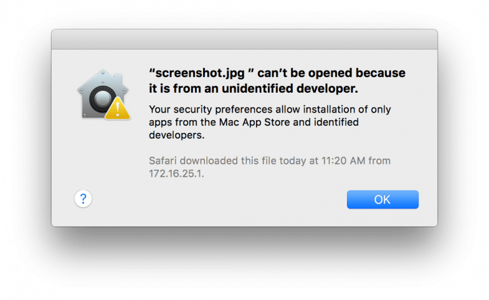
Task: Click the "Mac App Store" words
Action: (255, 122)
